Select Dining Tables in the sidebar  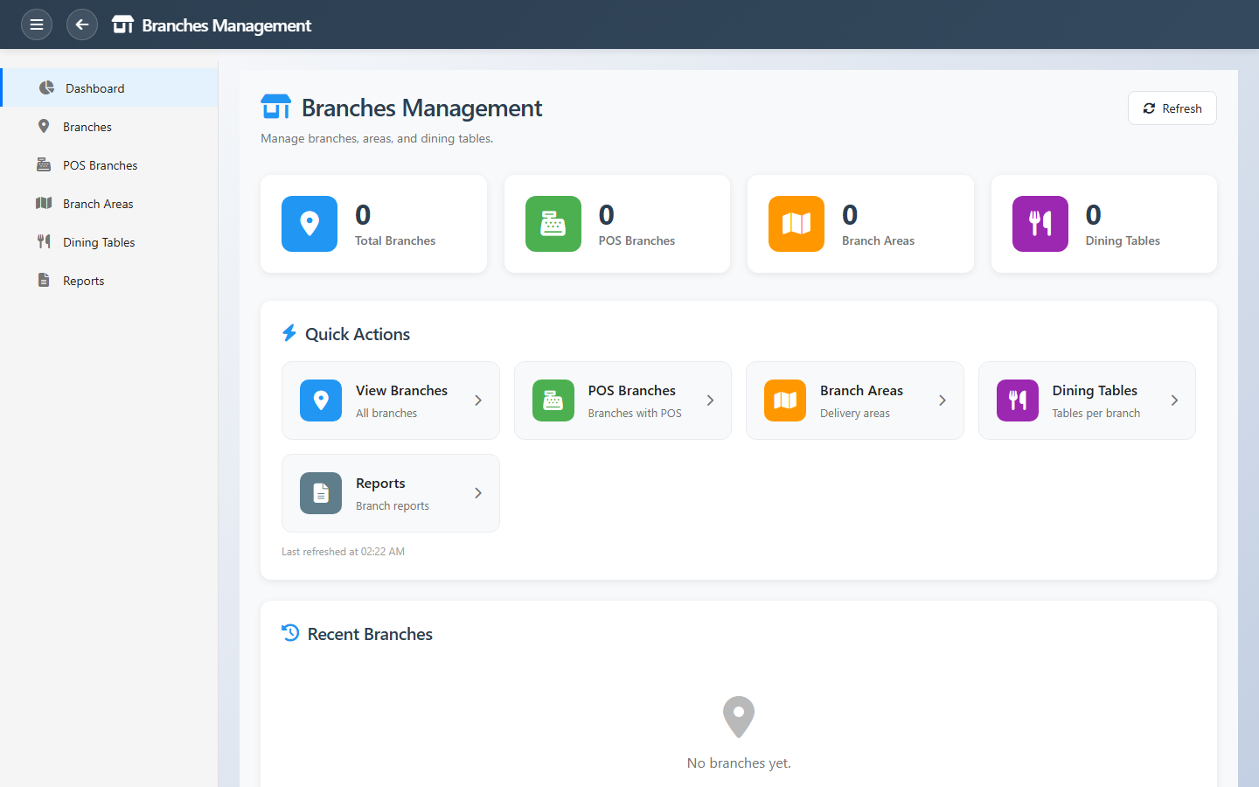click(99, 242)
